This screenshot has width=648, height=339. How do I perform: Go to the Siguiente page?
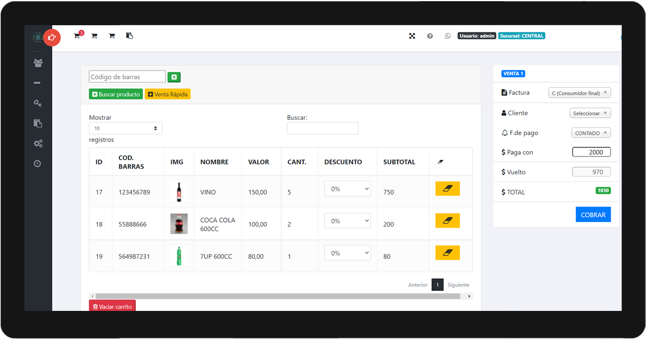click(458, 285)
